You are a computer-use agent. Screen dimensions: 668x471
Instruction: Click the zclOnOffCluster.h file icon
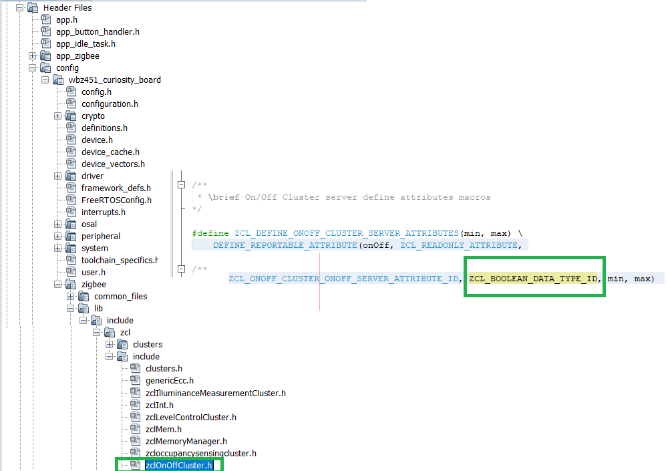(135, 465)
